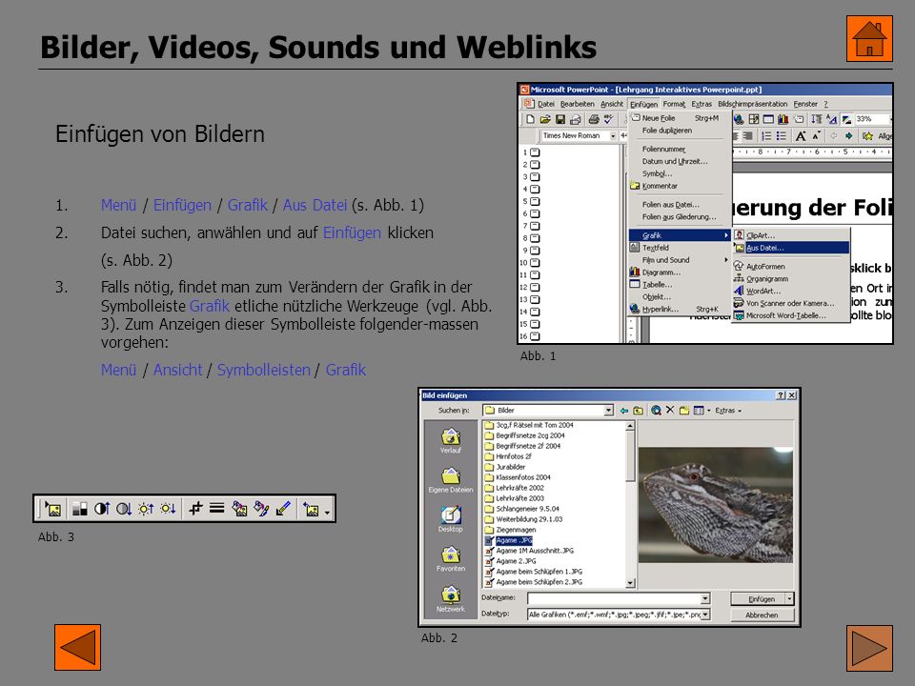
Task: Open the Dateityp dropdown arrow
Action: coord(705,615)
